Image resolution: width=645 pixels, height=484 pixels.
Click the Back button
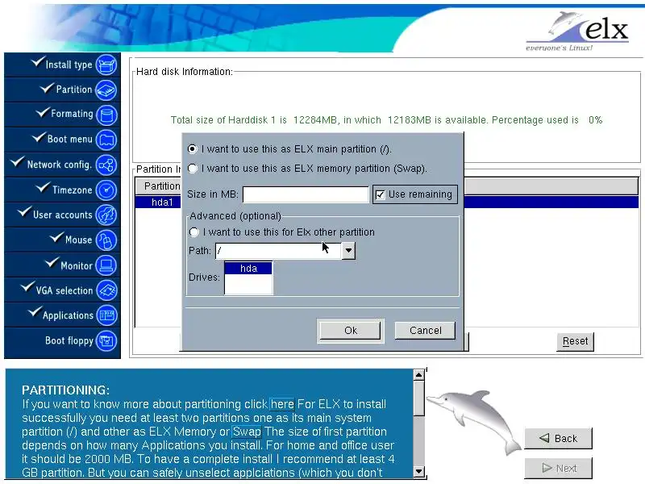[559, 439]
